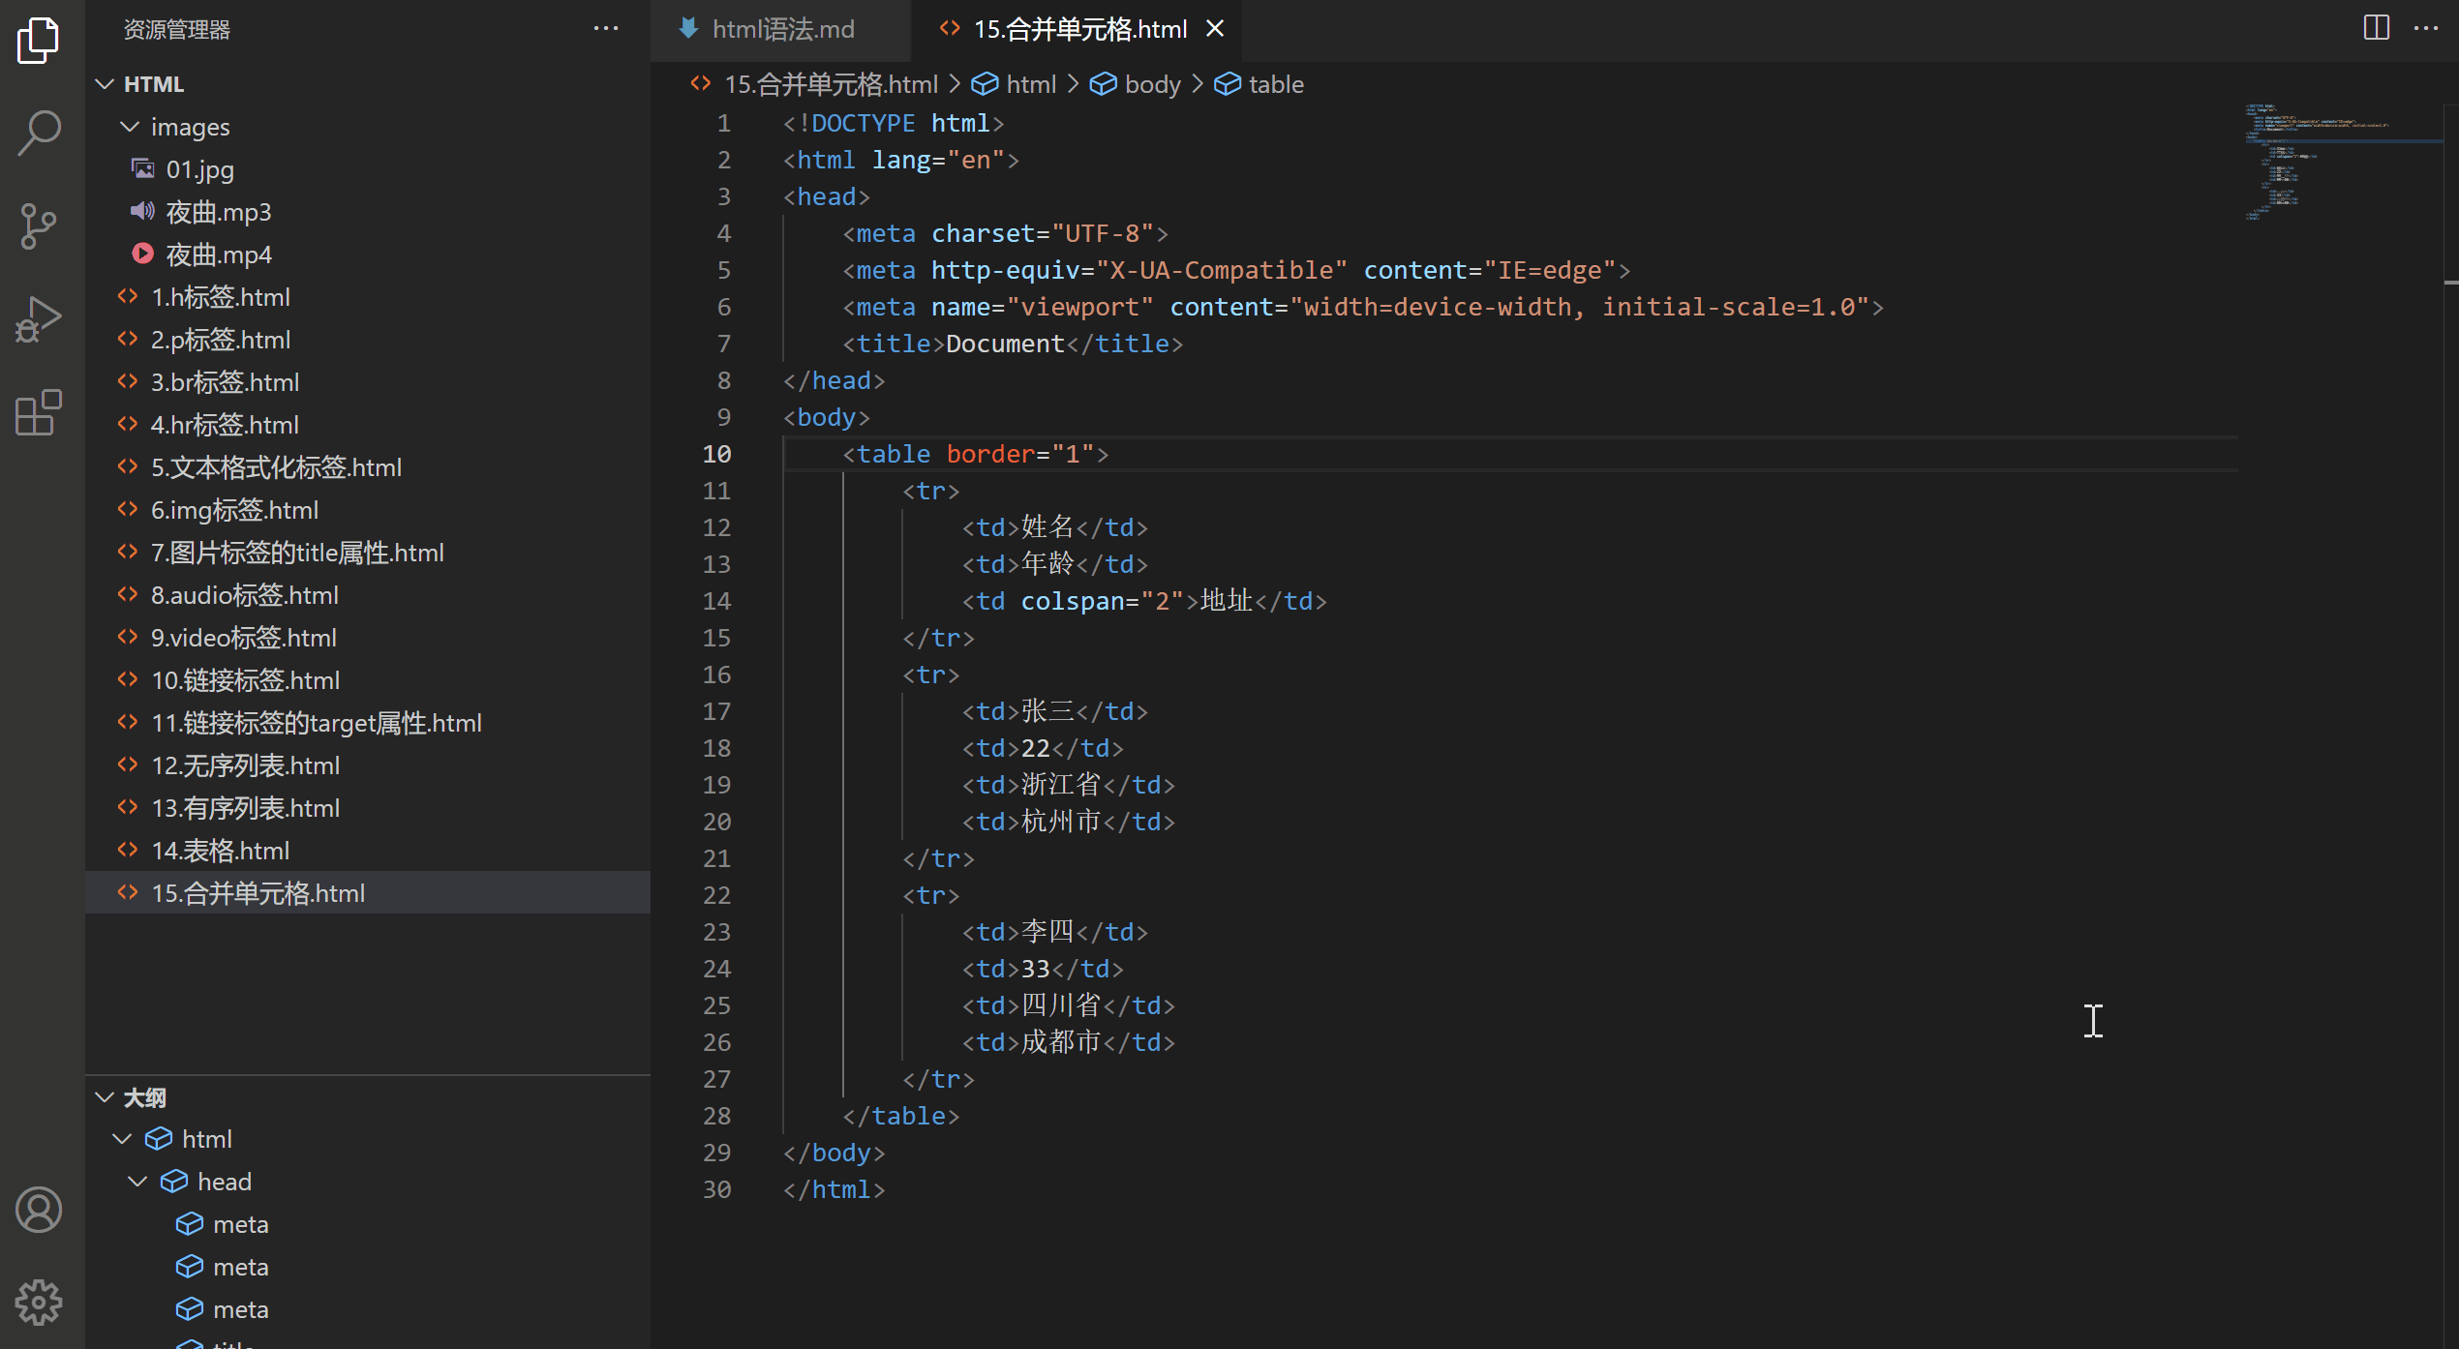This screenshot has height=1349, width=2459.
Task: Expand the HTML folder in Explorer
Action: coord(153,81)
